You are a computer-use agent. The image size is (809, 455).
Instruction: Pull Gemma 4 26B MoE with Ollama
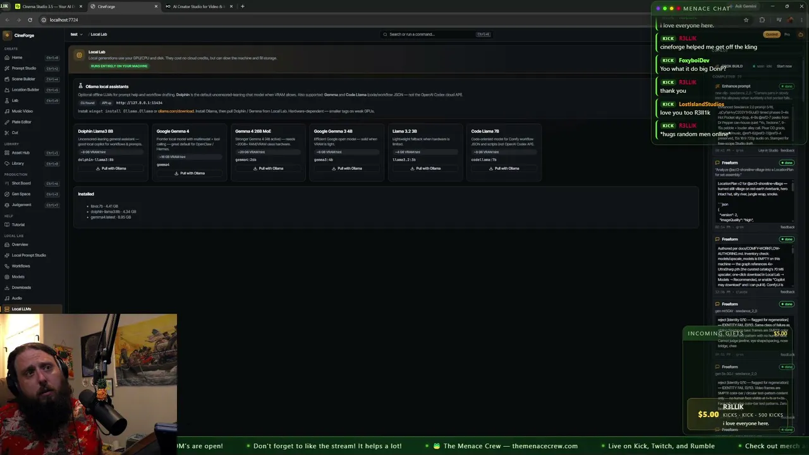[269, 169]
